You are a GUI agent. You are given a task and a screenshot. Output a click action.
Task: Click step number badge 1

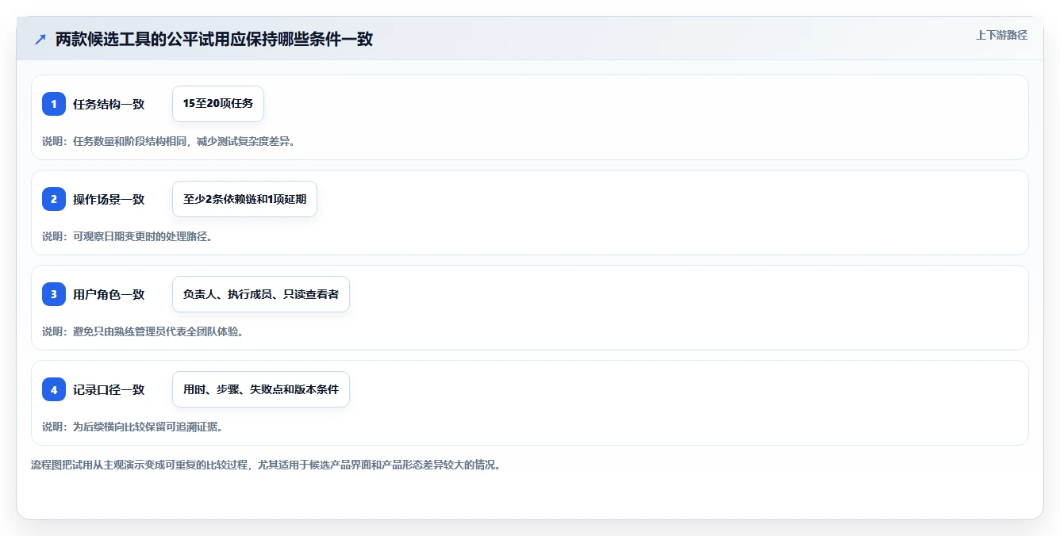[x=54, y=104]
